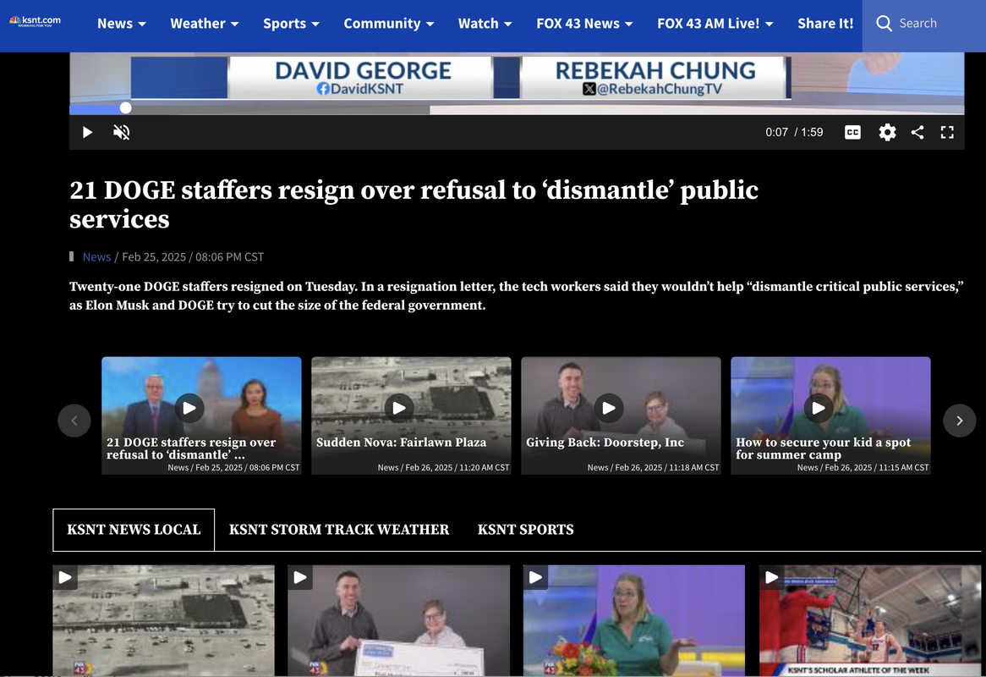Click the date Feb 25, 2025 / 08:06 PM CST
This screenshot has height=677, width=986.
tap(193, 256)
